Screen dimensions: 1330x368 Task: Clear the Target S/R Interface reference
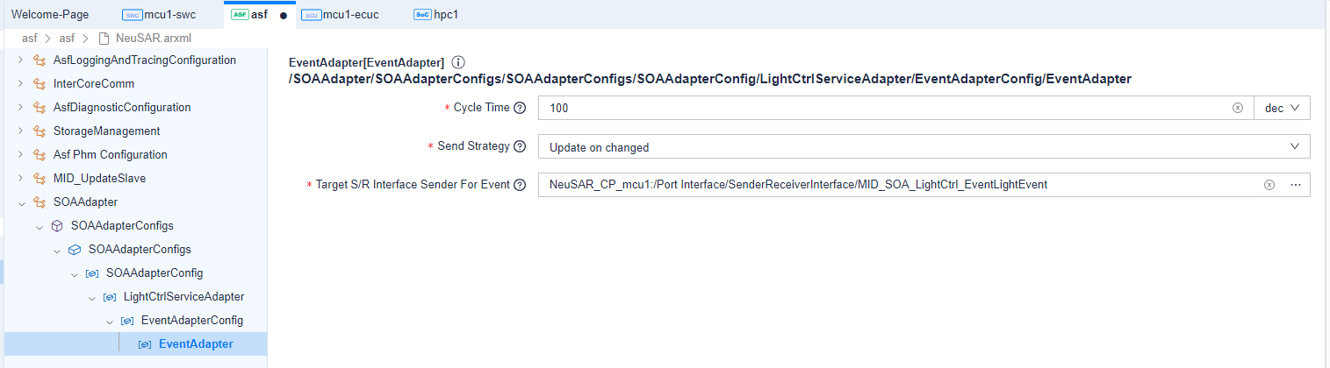pos(1269,185)
